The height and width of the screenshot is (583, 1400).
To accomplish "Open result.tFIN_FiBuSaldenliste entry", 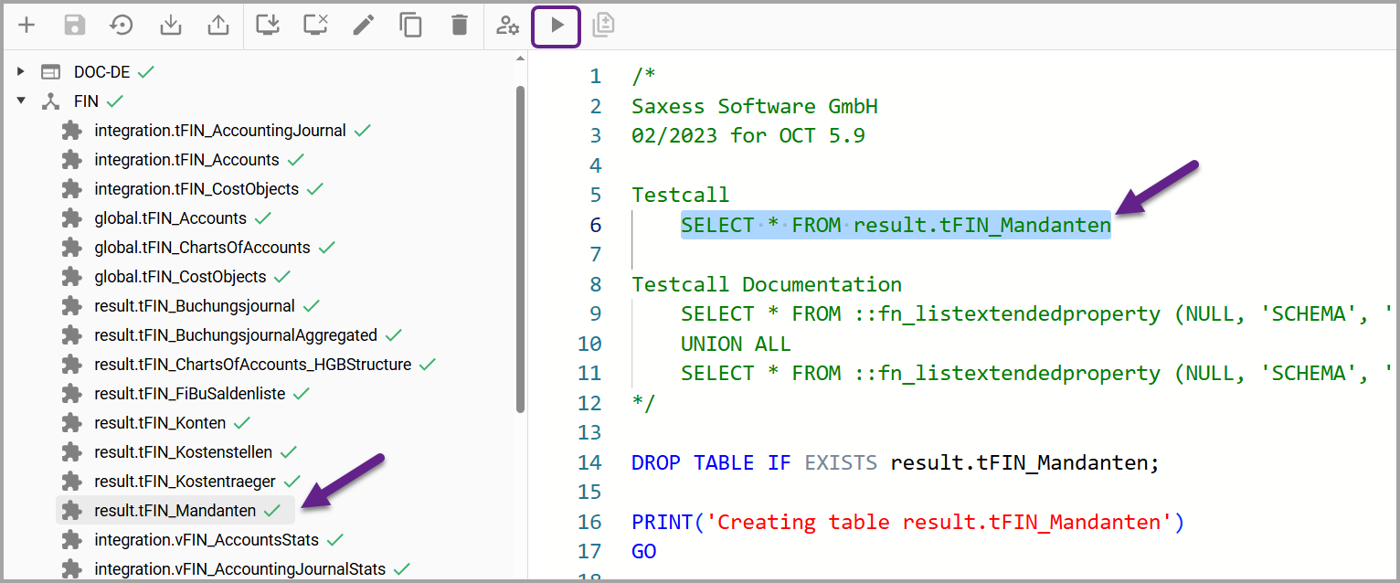I will point(189,394).
